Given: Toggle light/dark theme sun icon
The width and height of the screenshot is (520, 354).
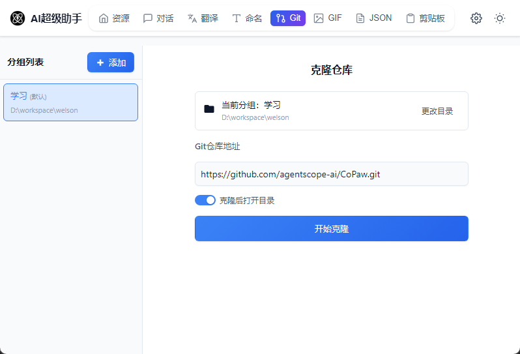Looking at the screenshot, I should [500, 18].
